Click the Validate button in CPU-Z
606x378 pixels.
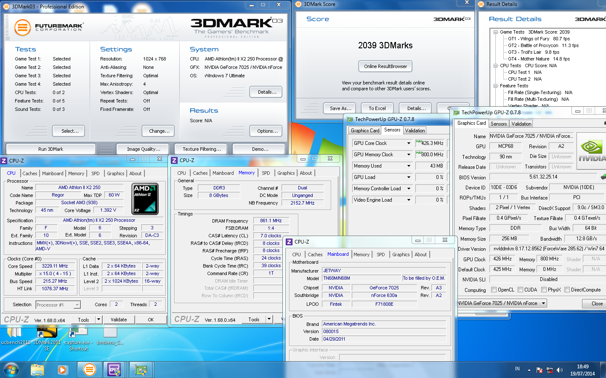(119, 320)
